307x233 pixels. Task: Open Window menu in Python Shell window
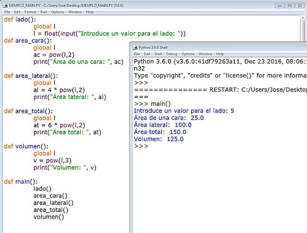(205, 54)
